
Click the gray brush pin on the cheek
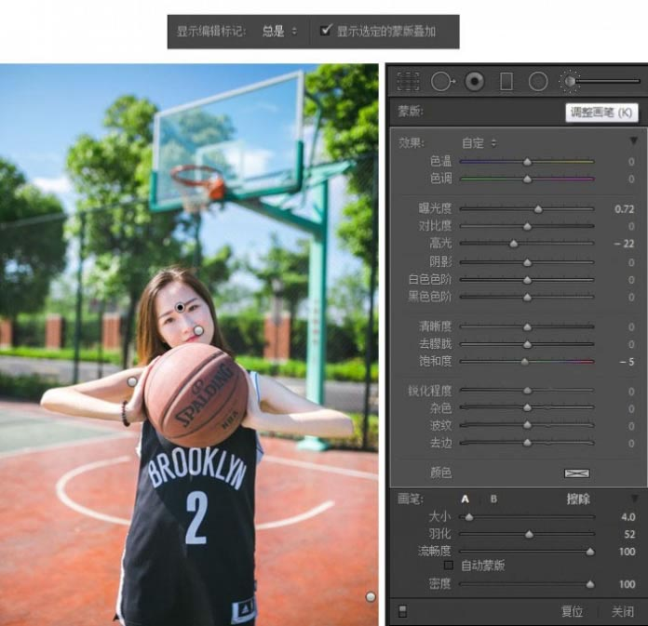198,330
